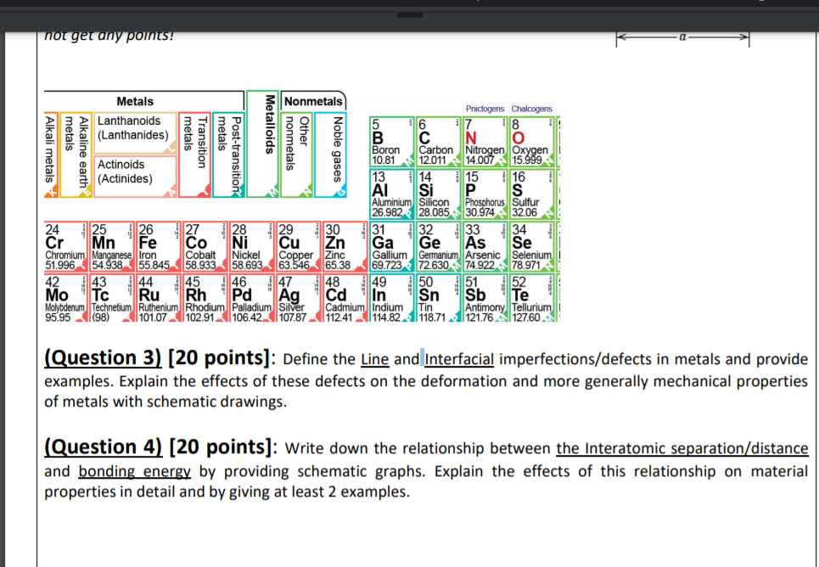The image size is (819, 567).
Task: Click the Post-transition metals legend box
Action: 229,154
